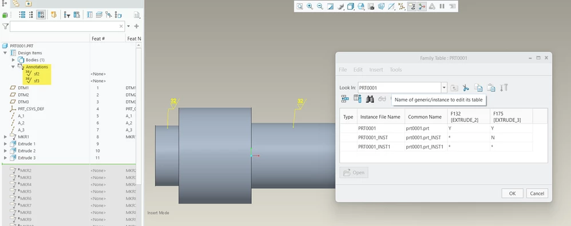Select suppressed MKR5 item in tree

point(26,192)
